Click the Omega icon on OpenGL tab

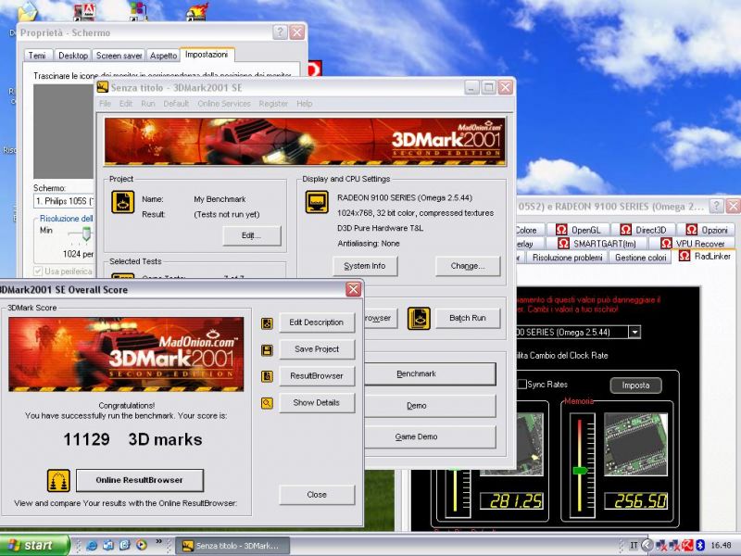pyautogui.click(x=561, y=230)
